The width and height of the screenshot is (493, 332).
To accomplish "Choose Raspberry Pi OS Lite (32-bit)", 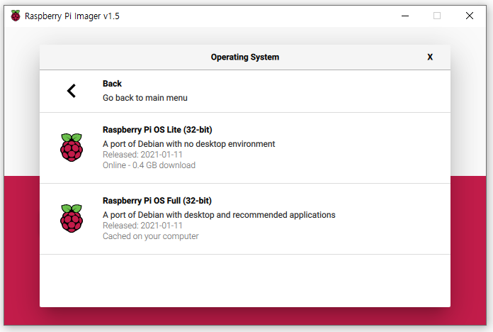I will (x=245, y=148).
